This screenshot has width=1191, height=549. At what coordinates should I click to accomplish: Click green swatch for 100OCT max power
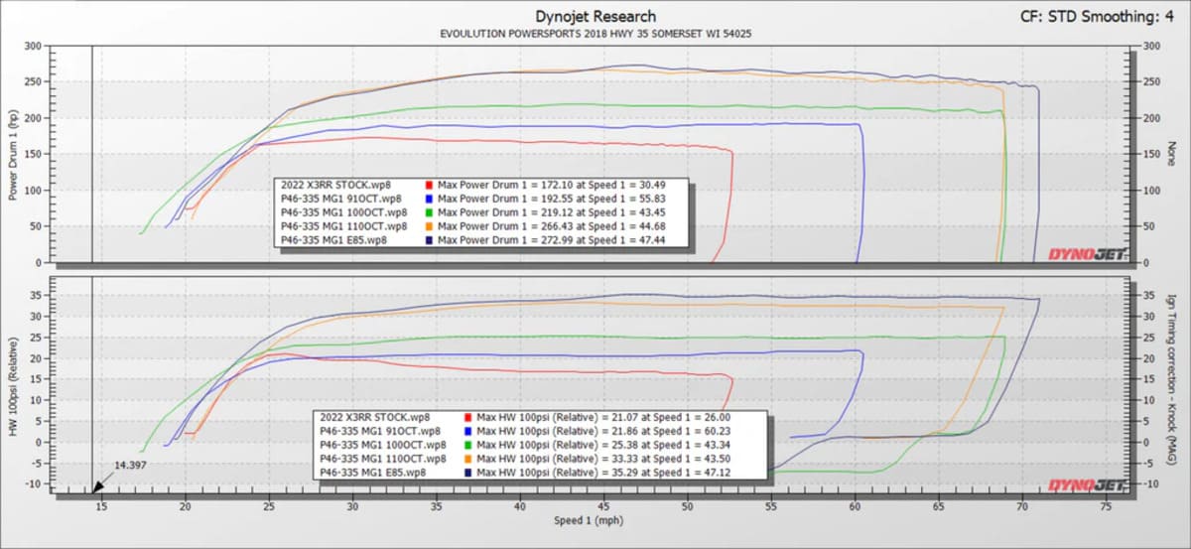(428, 212)
